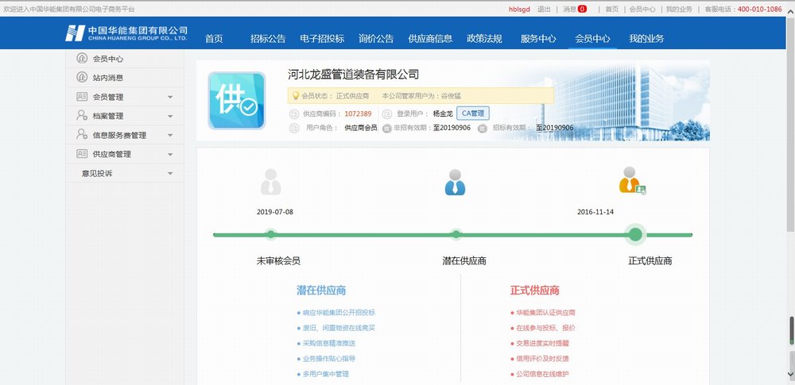Expand the 档案管理 sidebar menu arrow
Image resolution: width=795 pixels, height=385 pixels.
(x=170, y=116)
